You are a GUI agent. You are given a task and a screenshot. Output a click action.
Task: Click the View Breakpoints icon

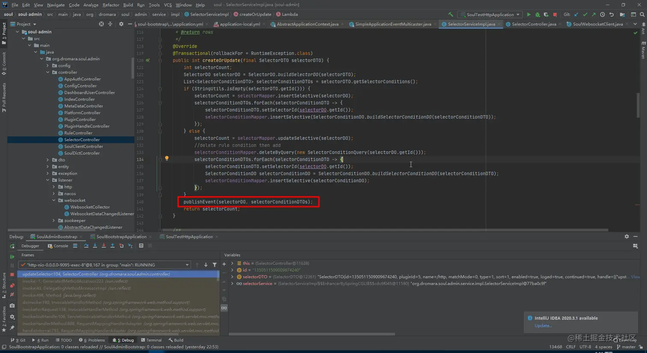point(12,285)
